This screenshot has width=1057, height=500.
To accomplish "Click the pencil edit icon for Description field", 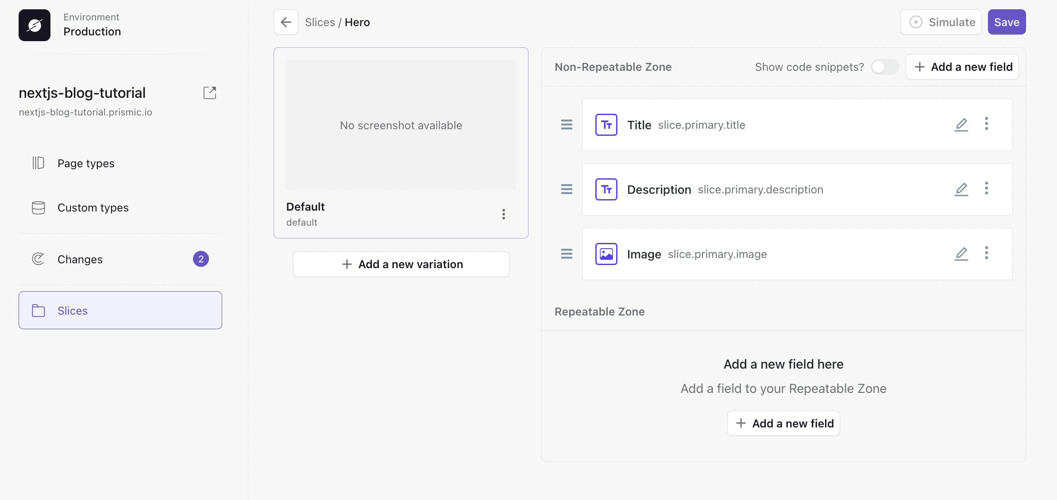I will 961,189.
